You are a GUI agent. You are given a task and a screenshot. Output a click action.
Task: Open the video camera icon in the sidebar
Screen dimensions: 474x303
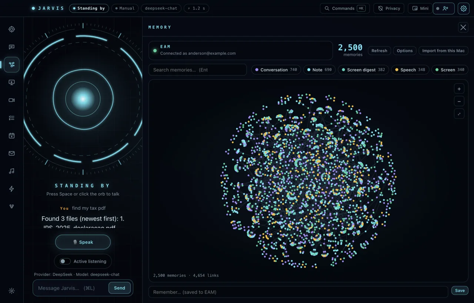point(11,100)
